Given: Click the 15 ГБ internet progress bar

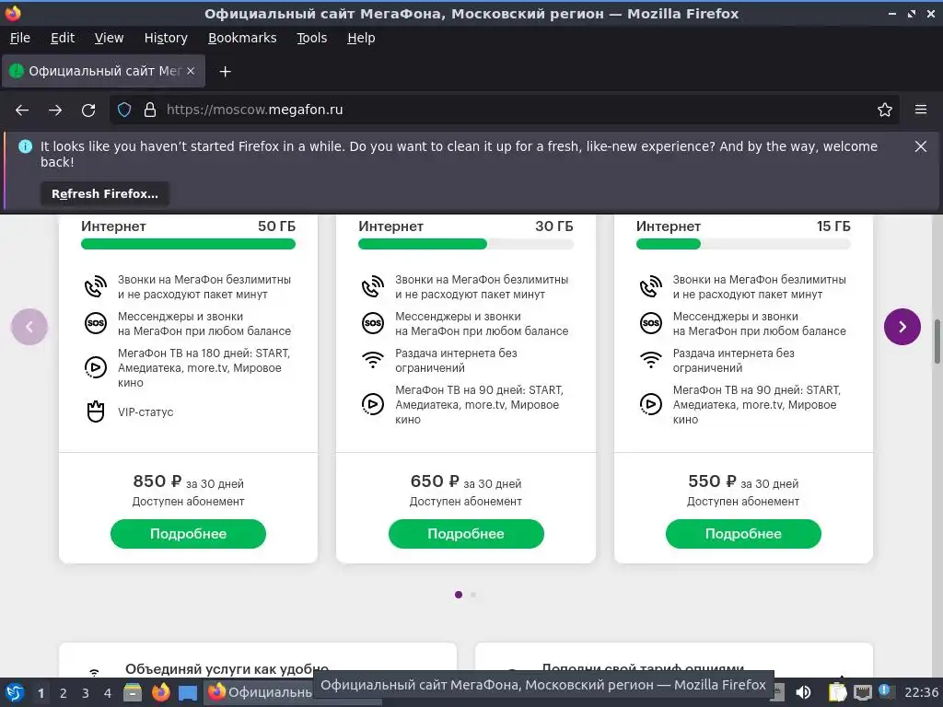Looking at the screenshot, I should tap(743, 244).
